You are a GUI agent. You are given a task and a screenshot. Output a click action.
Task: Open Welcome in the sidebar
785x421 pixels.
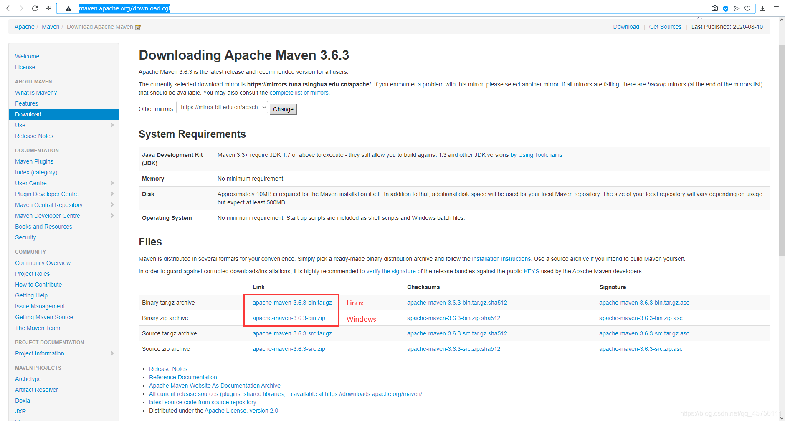[27, 56]
